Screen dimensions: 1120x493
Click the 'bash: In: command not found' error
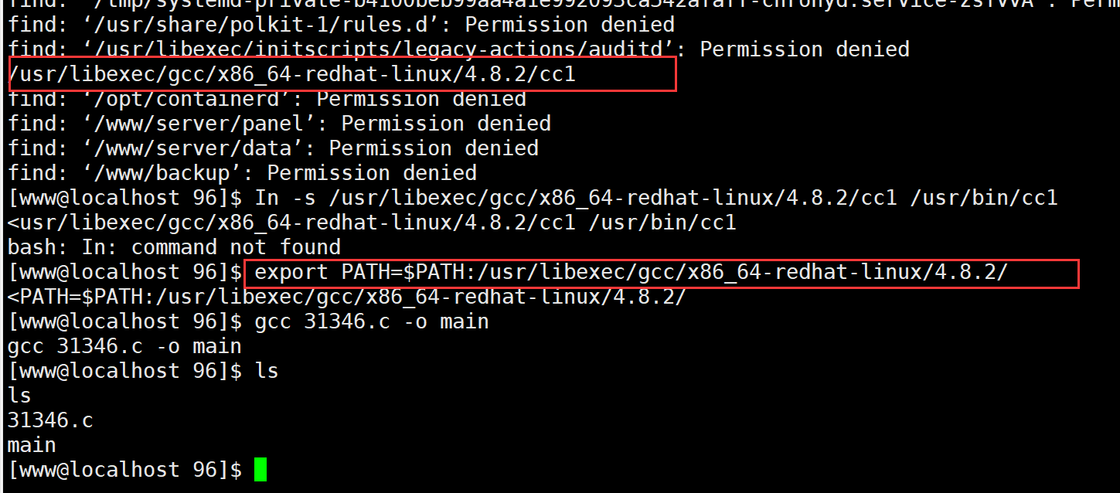tap(174, 247)
